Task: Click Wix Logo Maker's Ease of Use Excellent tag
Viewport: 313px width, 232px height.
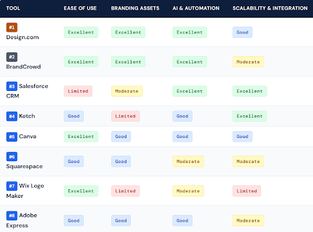Action: tap(81, 191)
